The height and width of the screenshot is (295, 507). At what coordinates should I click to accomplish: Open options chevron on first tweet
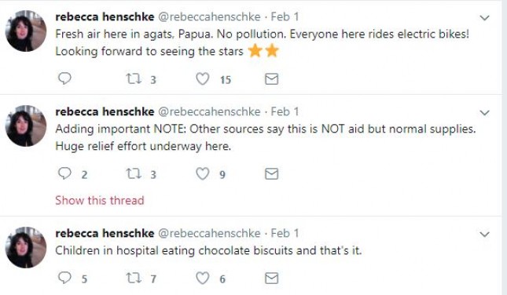tap(484, 18)
